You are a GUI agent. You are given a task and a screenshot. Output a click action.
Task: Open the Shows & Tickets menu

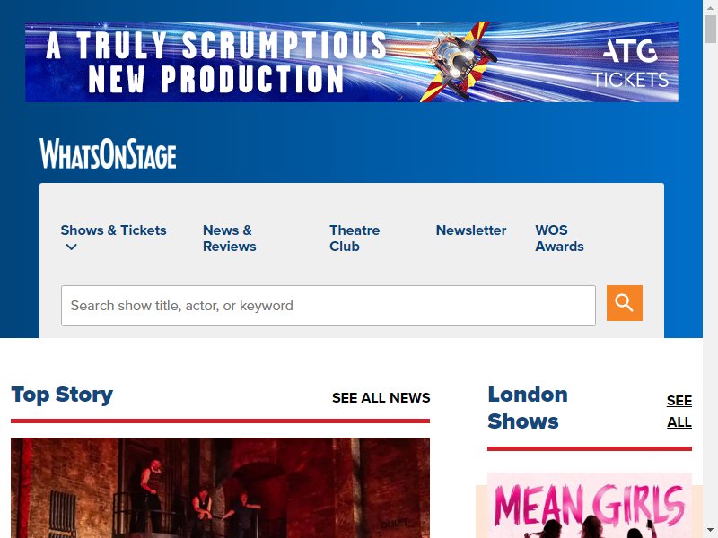113,230
